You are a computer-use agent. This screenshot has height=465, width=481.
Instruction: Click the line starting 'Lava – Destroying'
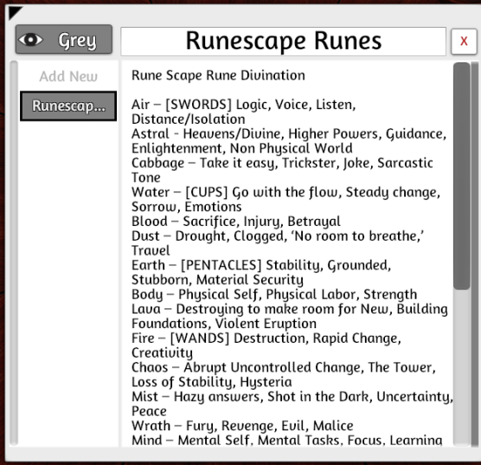(289, 309)
